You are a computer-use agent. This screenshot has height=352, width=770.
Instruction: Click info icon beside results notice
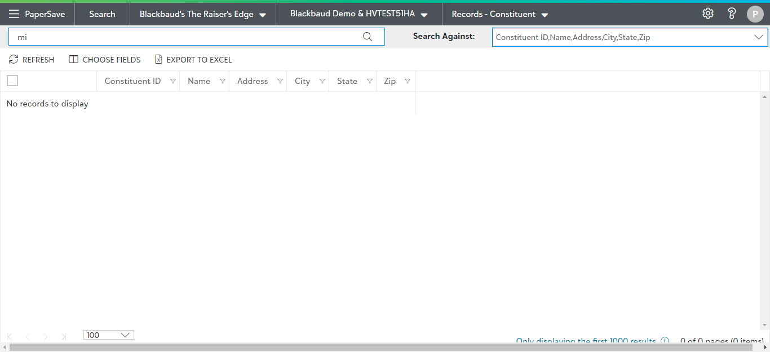(x=665, y=341)
